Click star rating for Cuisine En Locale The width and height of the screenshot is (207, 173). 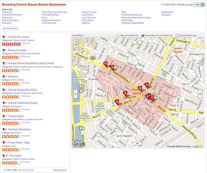(x=11, y=44)
